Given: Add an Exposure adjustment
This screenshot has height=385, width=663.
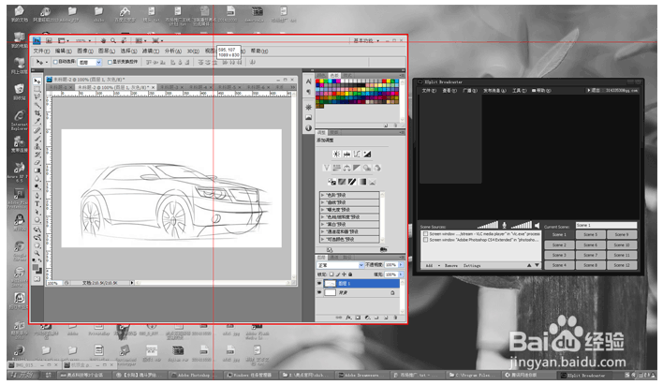Looking at the screenshot, I should coord(367,154).
